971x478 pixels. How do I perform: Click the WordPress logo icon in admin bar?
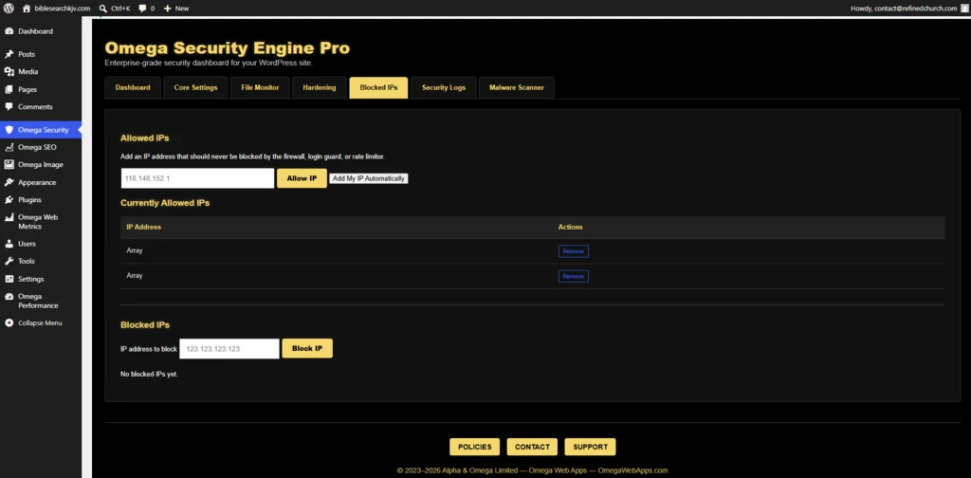[x=9, y=8]
